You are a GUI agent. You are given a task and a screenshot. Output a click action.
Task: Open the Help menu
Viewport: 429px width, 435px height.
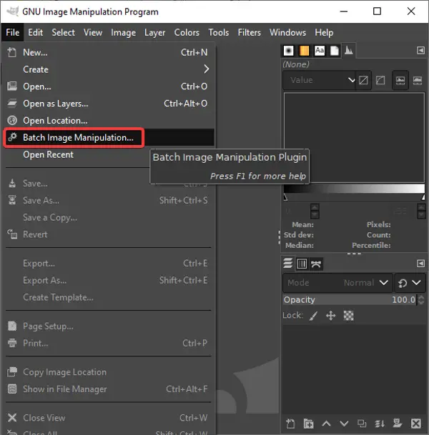[x=324, y=32]
